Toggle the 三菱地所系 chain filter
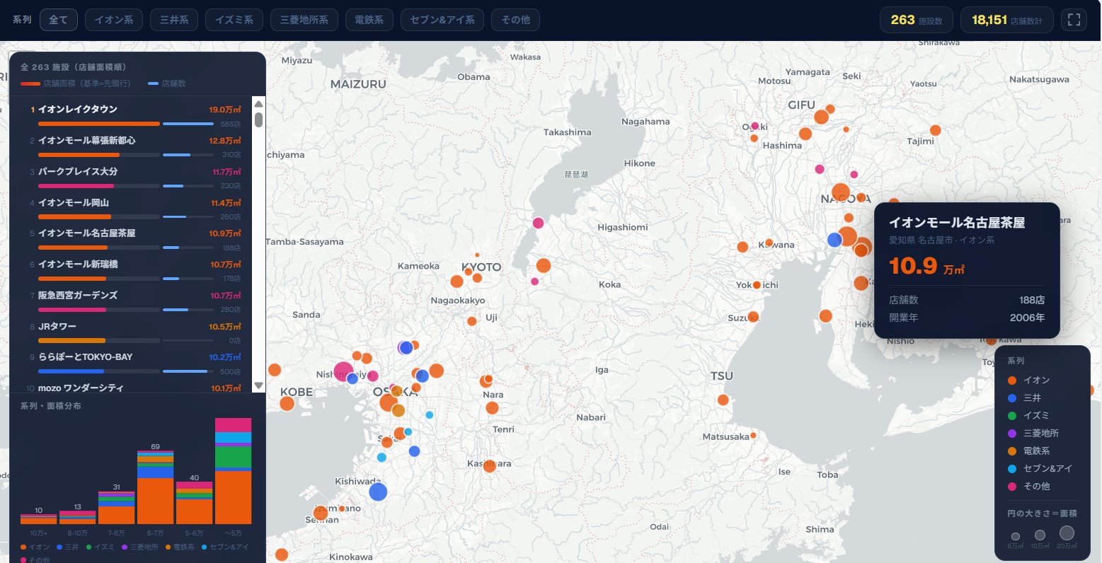This screenshot has width=1102, height=563. 304,20
